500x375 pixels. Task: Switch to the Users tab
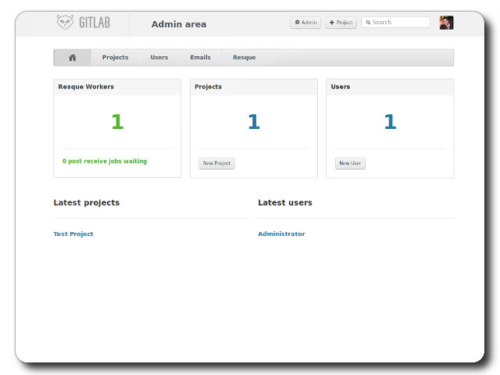click(x=159, y=58)
